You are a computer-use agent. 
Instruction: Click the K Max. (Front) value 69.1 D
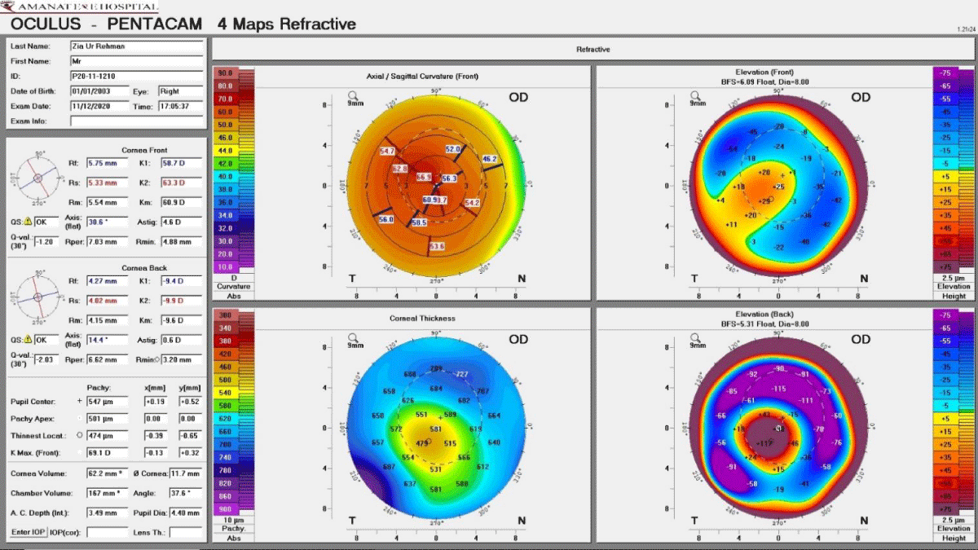[x=107, y=452]
